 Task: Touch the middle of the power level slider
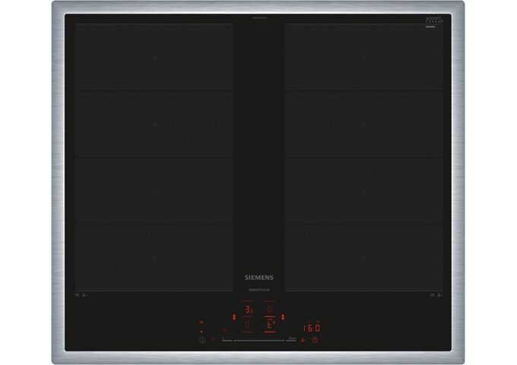tap(259, 340)
